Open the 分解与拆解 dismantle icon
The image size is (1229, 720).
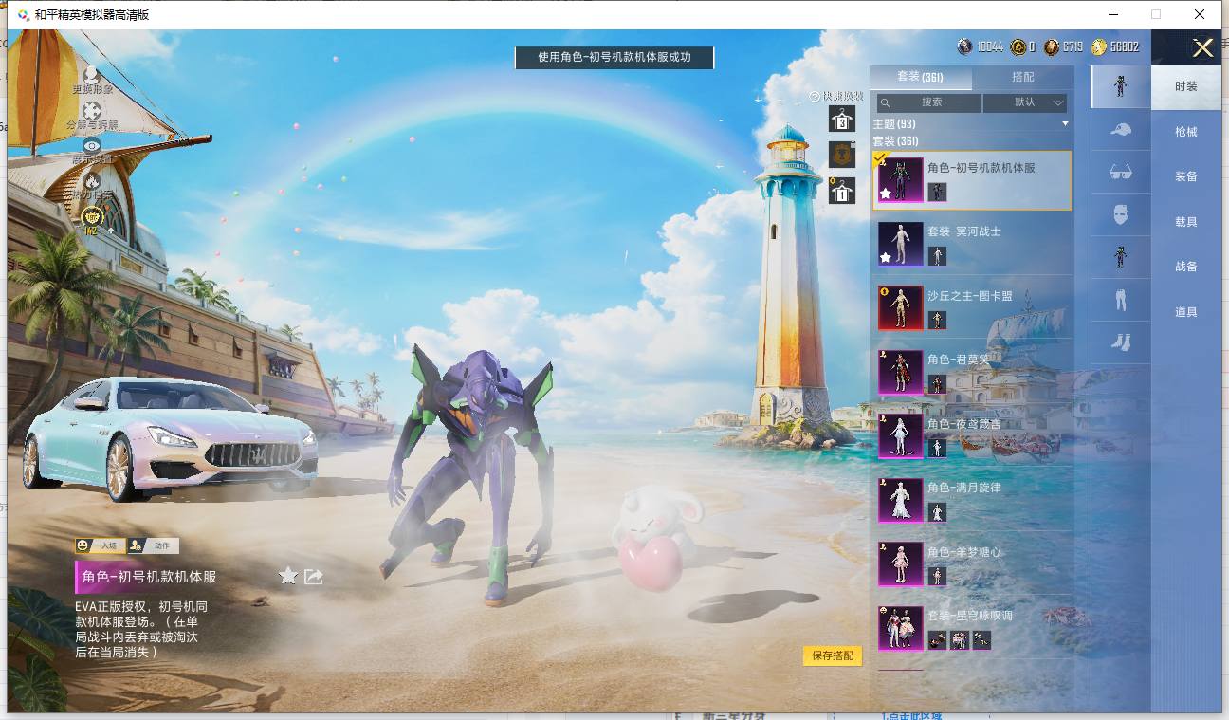coord(92,111)
